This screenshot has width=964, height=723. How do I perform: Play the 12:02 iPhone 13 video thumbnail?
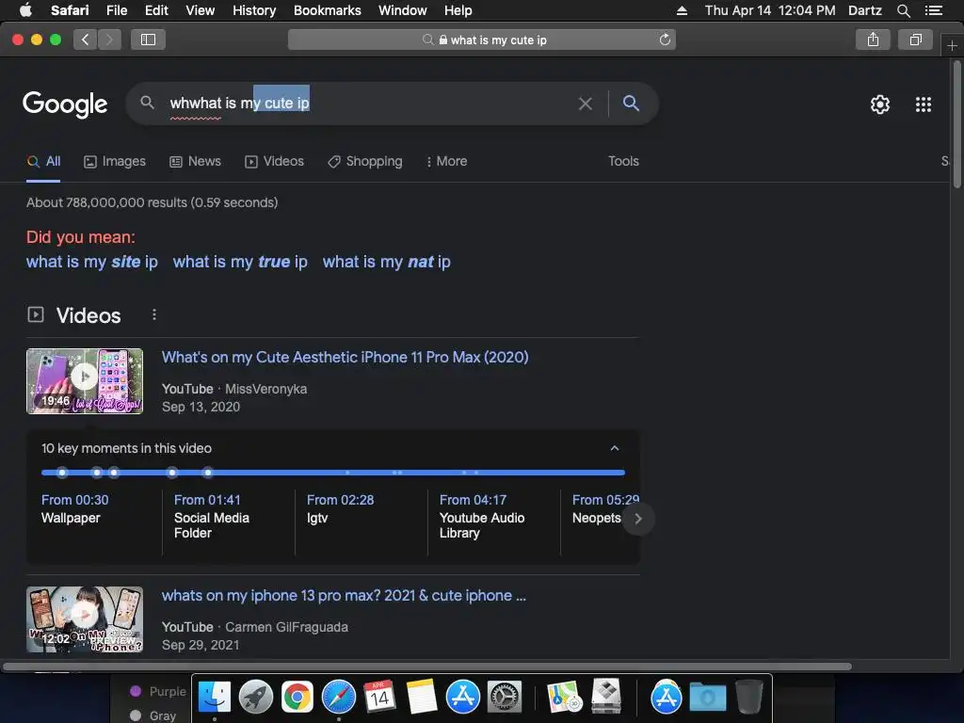click(85, 619)
